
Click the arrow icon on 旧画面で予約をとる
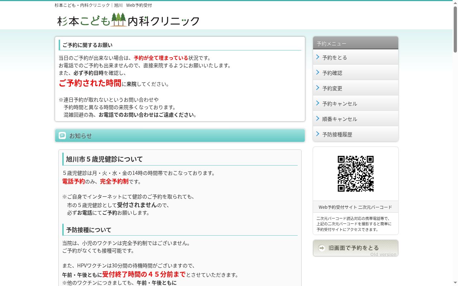click(322, 248)
